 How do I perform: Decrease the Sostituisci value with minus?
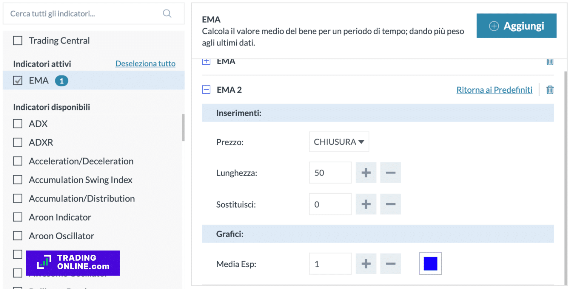click(390, 204)
